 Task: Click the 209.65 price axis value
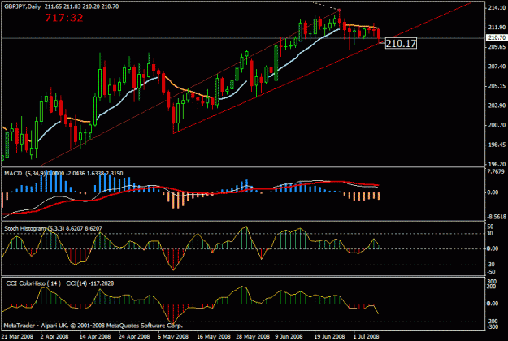[x=497, y=47]
